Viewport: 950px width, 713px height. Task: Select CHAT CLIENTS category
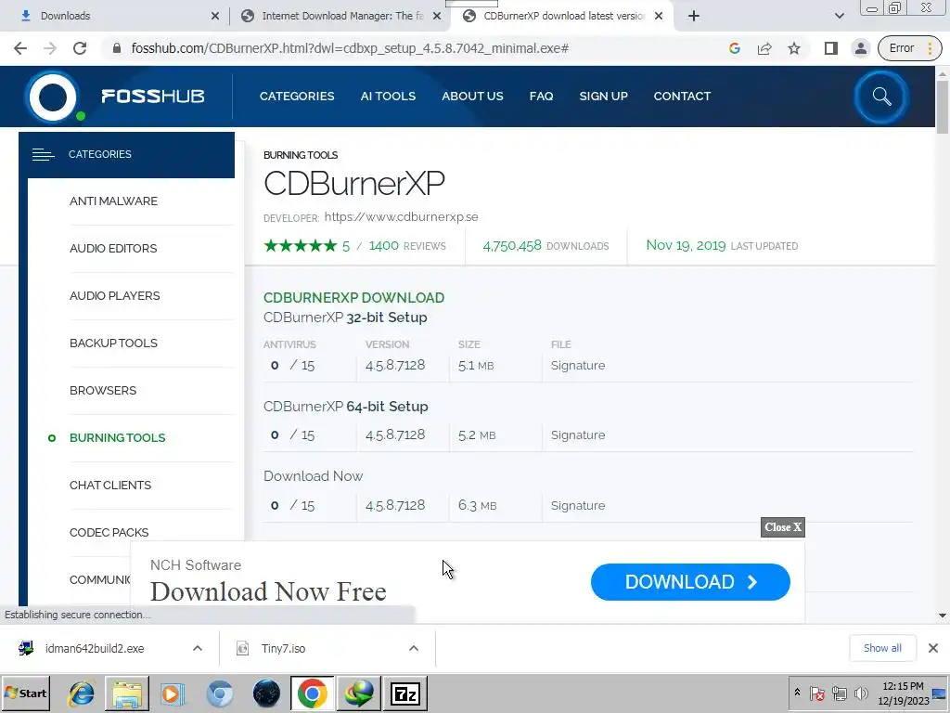pyautogui.click(x=110, y=485)
